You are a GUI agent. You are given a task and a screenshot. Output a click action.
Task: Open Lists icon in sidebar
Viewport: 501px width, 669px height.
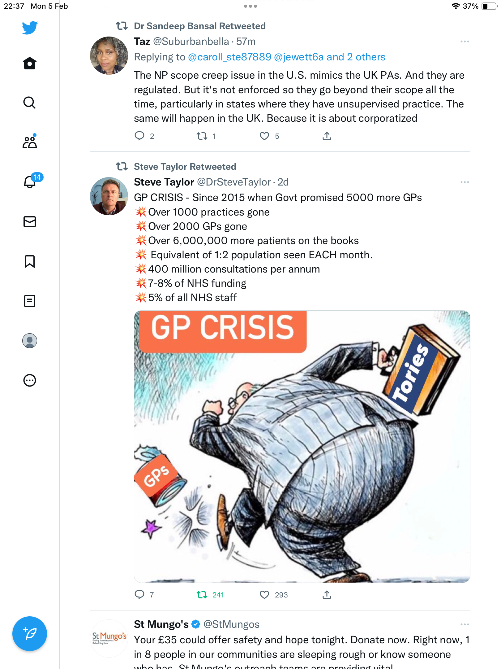[30, 301]
